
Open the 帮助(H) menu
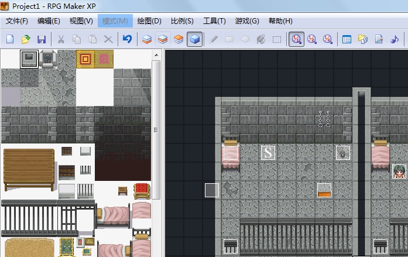pos(281,21)
